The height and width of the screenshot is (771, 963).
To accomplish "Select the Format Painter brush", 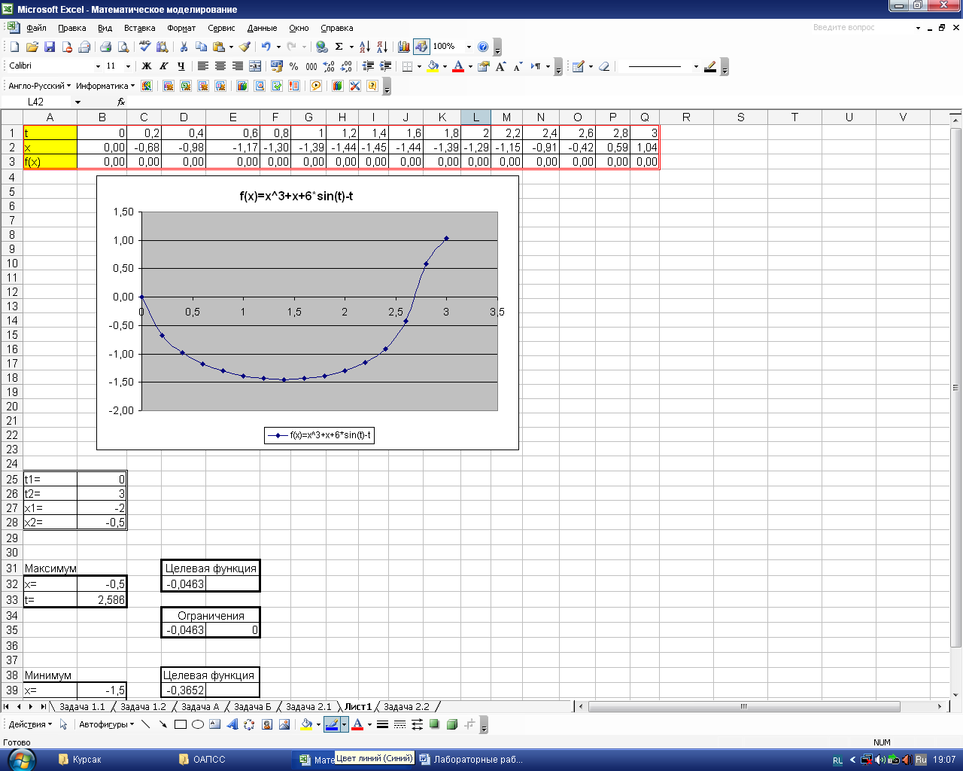I will tap(245, 47).
